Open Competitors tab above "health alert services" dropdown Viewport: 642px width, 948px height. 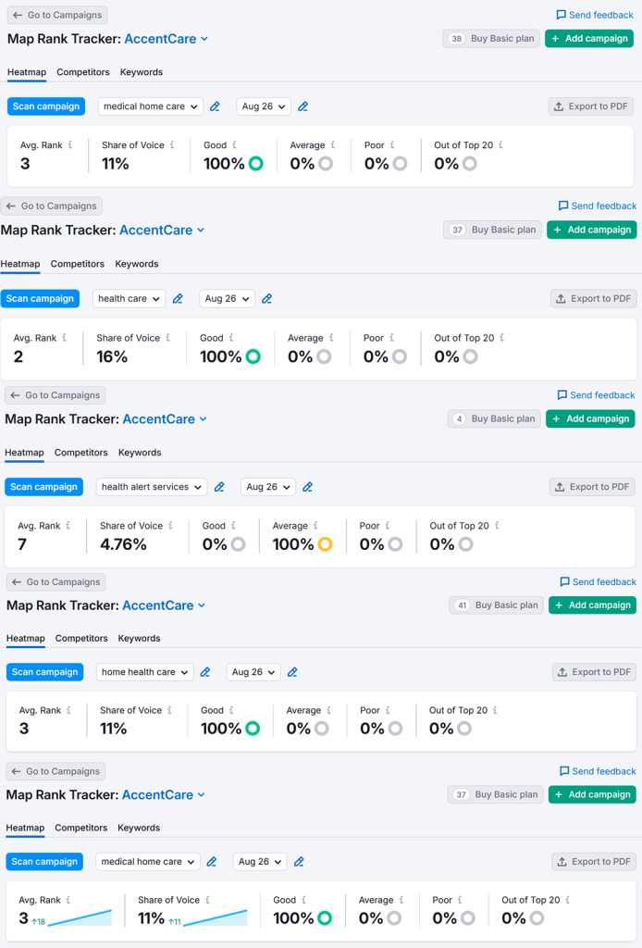coord(81,453)
